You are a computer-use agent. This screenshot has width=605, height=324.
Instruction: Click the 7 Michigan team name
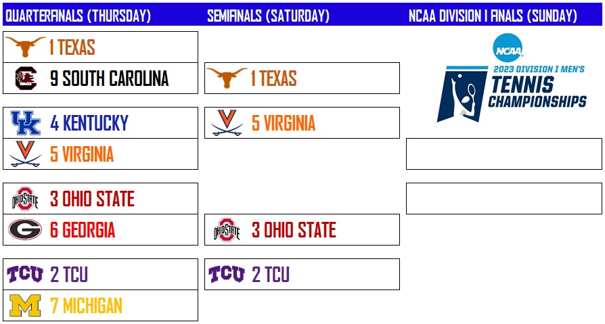86,306
